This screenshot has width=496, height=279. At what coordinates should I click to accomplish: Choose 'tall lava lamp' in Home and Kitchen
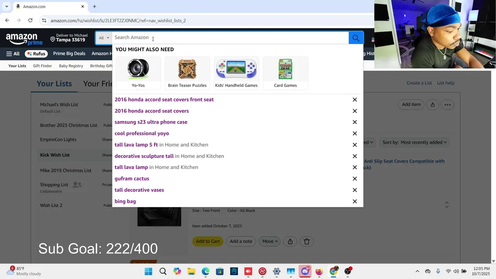click(156, 167)
